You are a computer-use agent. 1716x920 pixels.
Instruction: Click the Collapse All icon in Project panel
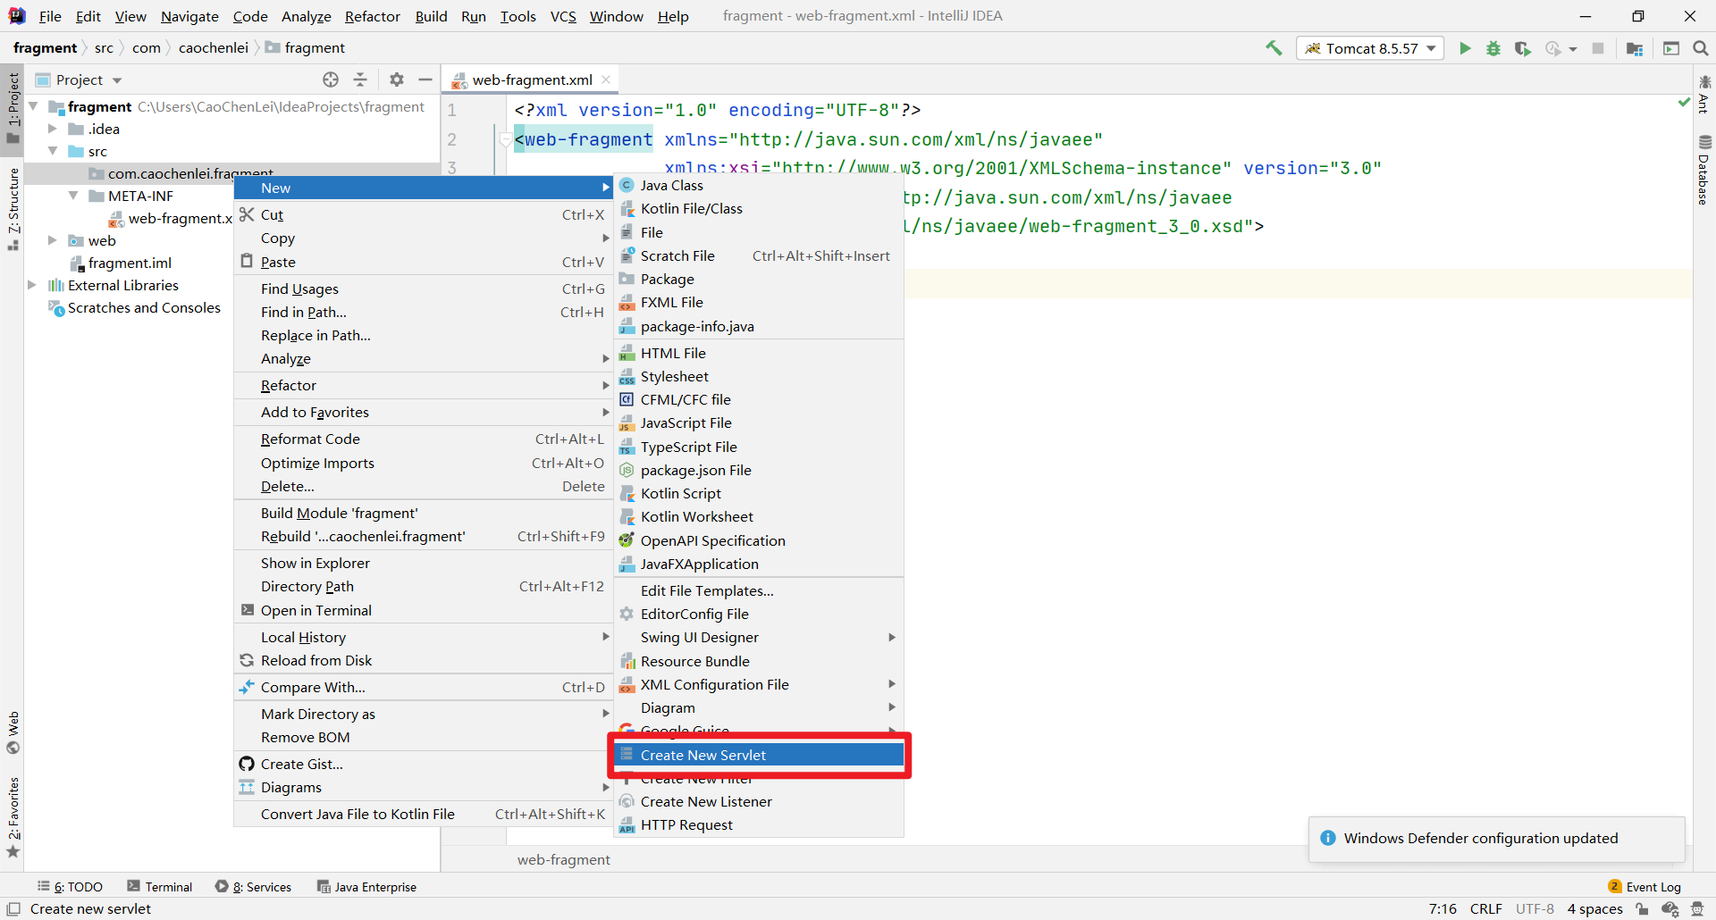click(x=360, y=79)
